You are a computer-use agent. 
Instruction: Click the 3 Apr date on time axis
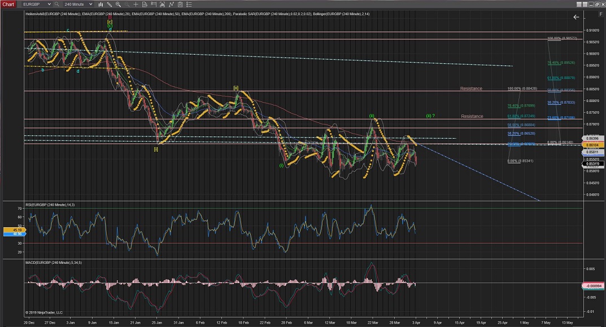pyautogui.click(x=416, y=322)
